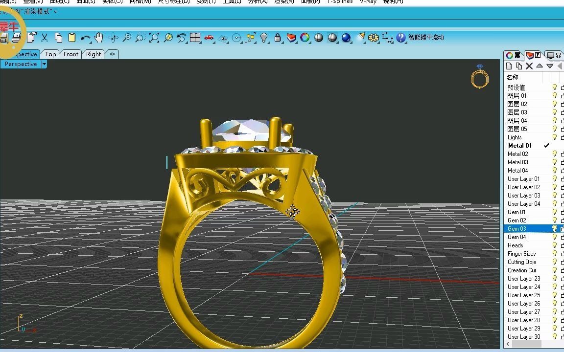Click the dimension tool icon
This screenshot has width=564, height=352.
387,37
